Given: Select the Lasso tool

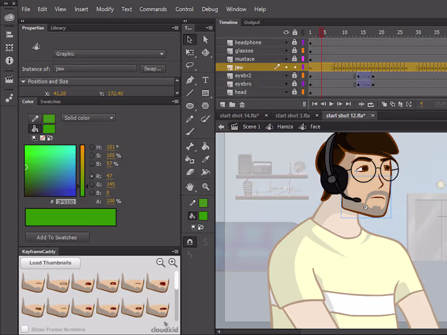Looking at the screenshot, I should 190,65.
